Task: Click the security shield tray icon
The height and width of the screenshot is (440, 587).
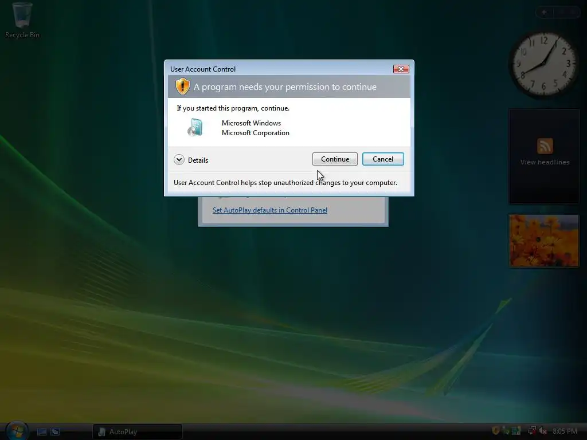Action: click(x=496, y=431)
